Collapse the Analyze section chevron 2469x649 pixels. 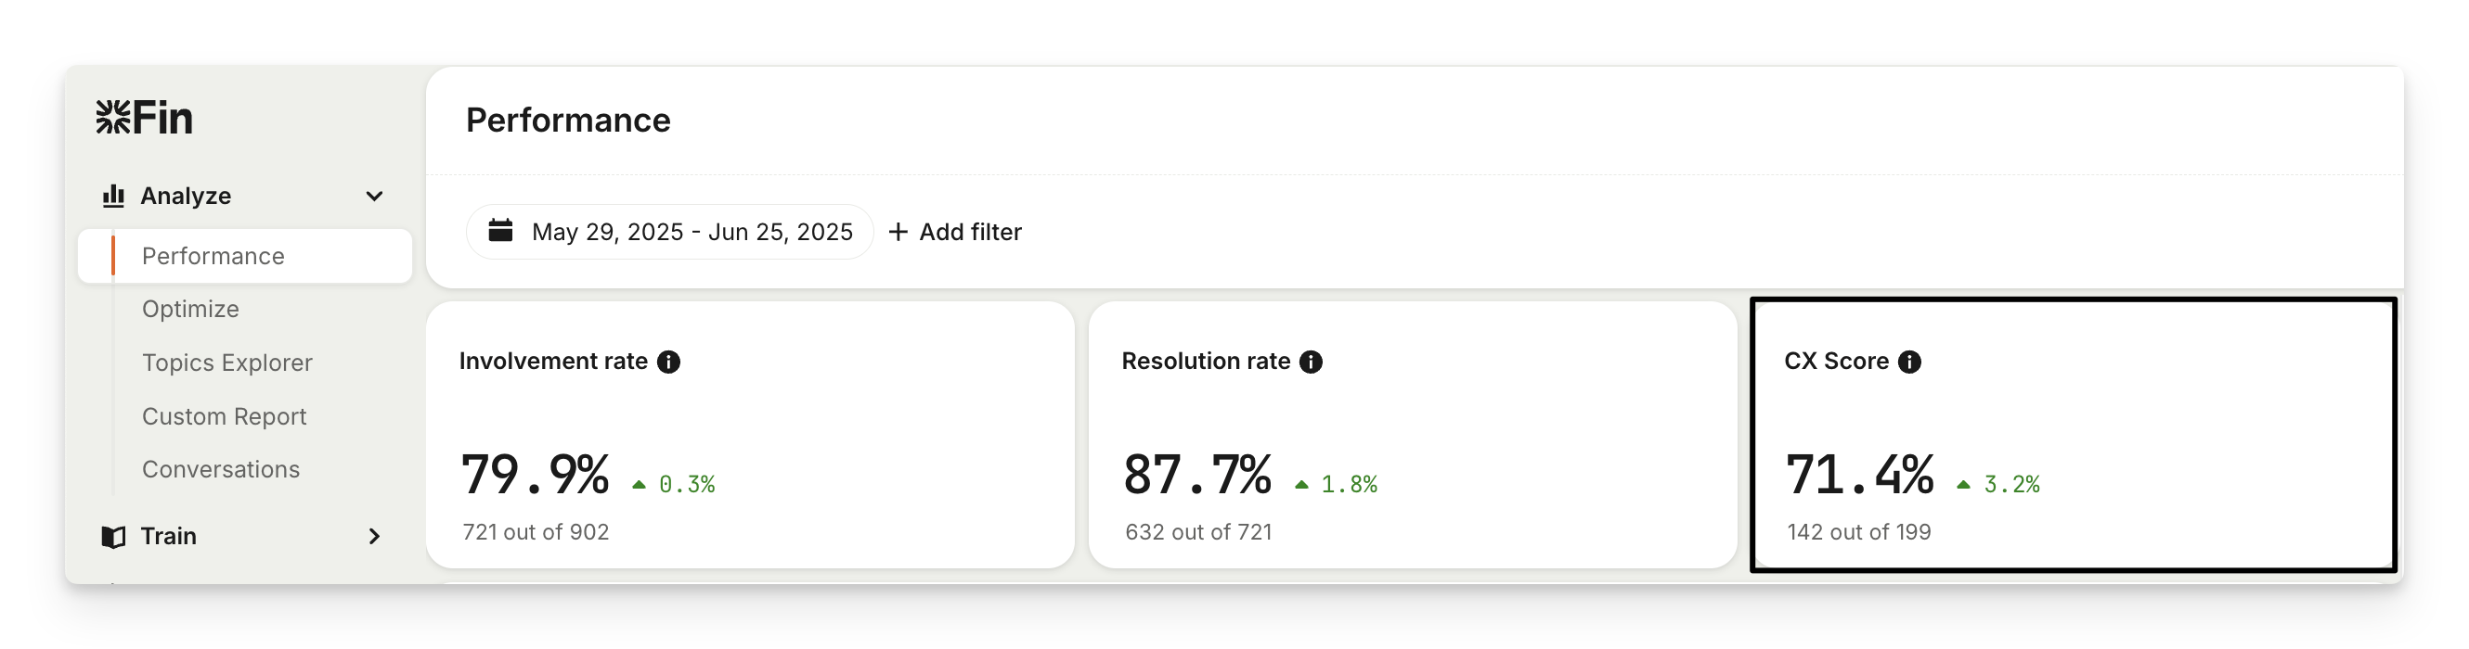point(374,197)
